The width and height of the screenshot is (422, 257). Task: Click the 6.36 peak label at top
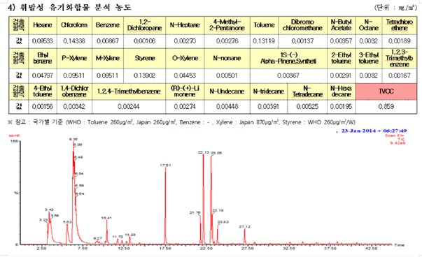point(73,139)
